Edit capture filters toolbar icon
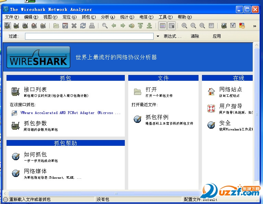The image size is (263, 204). [x=224, y=26]
